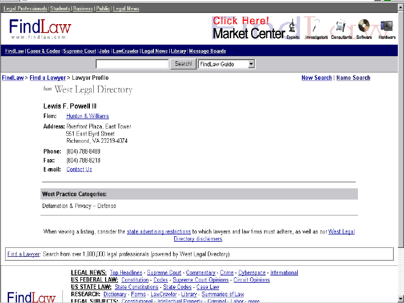This screenshot has width=404, height=303.
Task: Open the Forms research link
Action: (138, 294)
